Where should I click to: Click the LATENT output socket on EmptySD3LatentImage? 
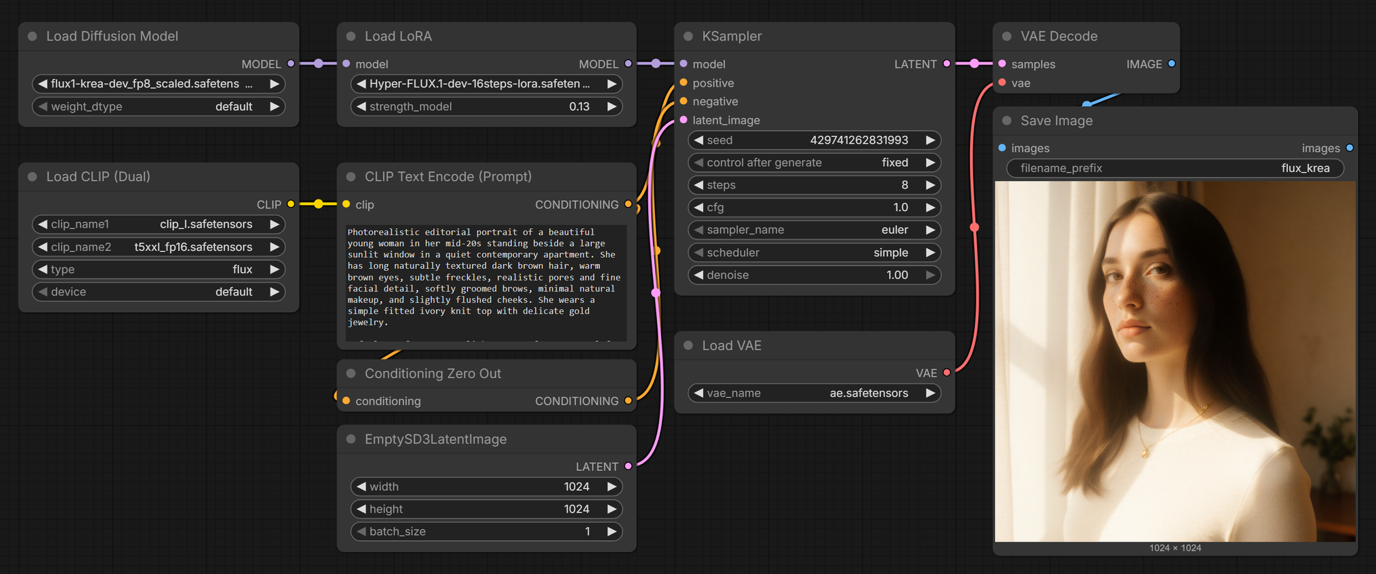[628, 466]
